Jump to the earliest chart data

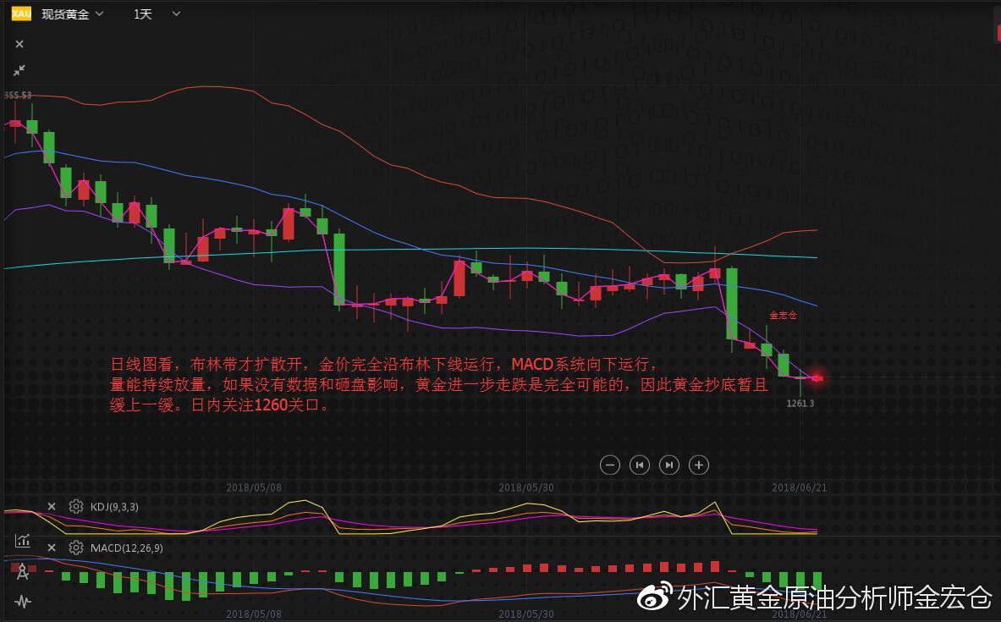(639, 465)
